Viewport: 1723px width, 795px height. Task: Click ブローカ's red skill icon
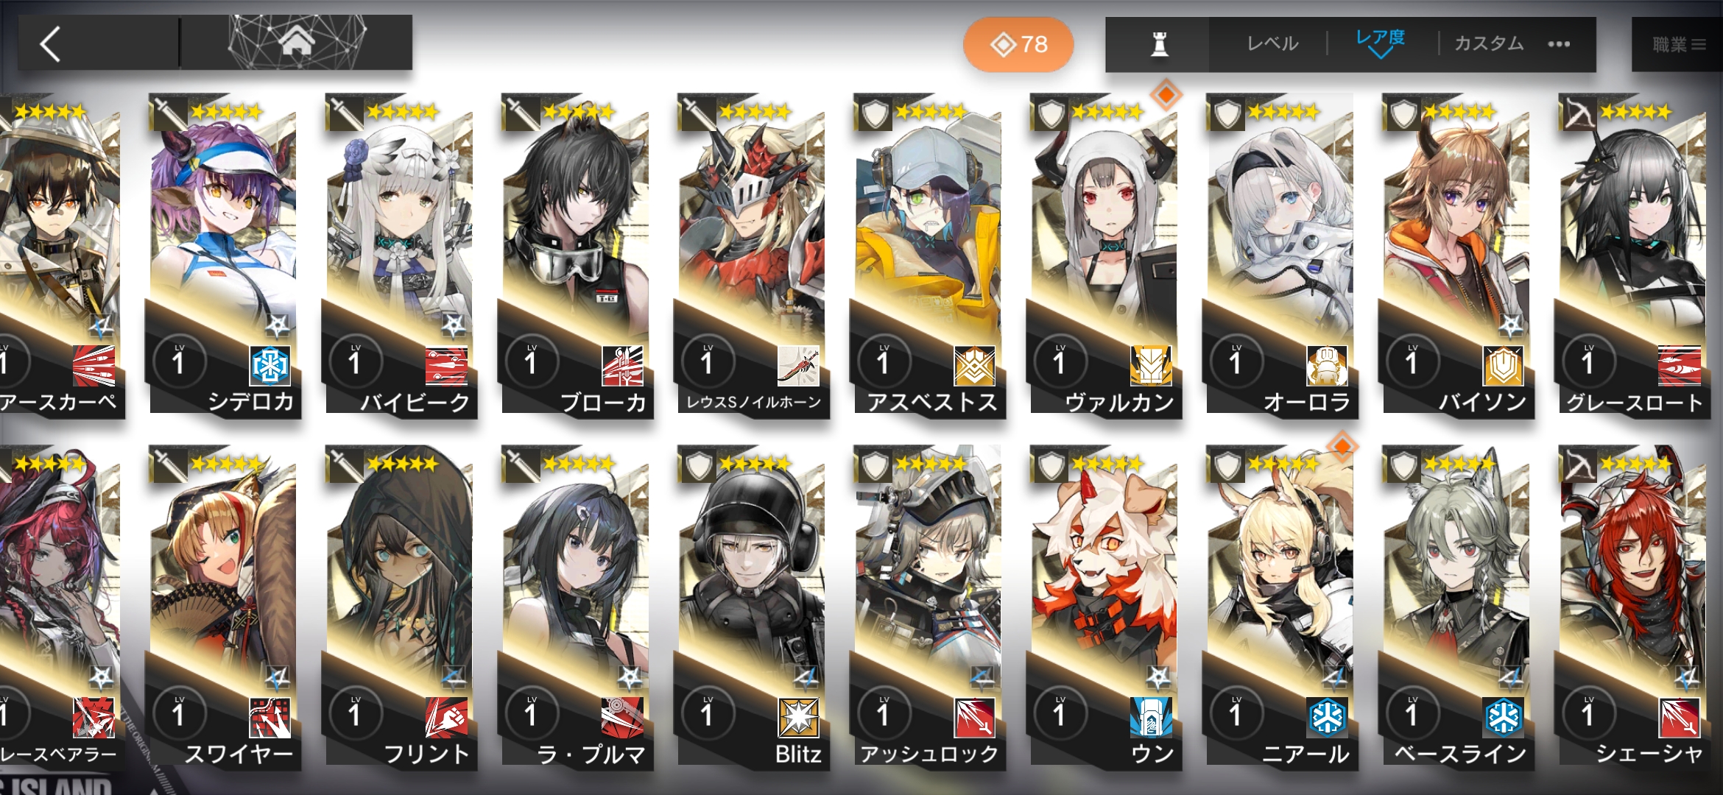click(x=622, y=365)
